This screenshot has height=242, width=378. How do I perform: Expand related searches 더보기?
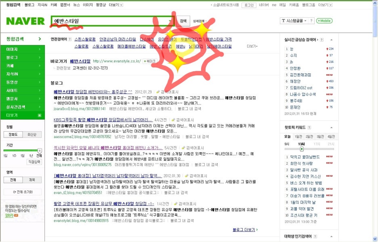[252, 46]
